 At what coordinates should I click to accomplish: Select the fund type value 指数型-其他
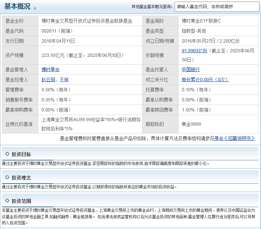pyautogui.click(x=194, y=31)
